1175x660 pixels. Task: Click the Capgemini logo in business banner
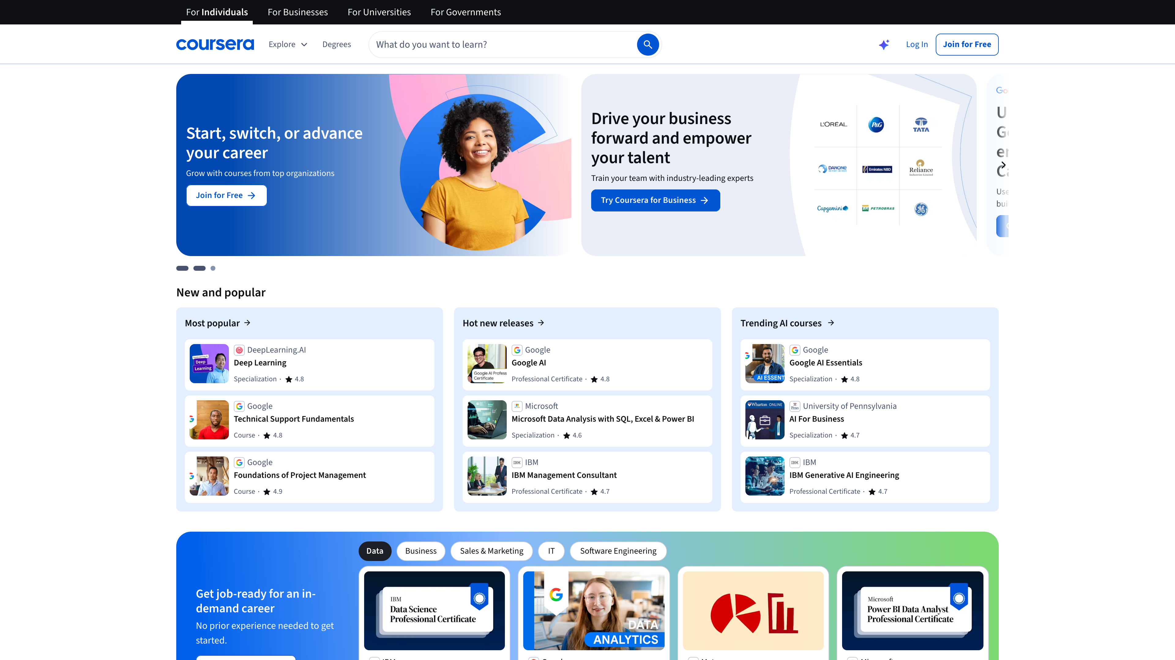[832, 208]
